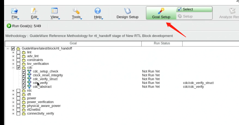Click the Goal column header

point(73,43)
